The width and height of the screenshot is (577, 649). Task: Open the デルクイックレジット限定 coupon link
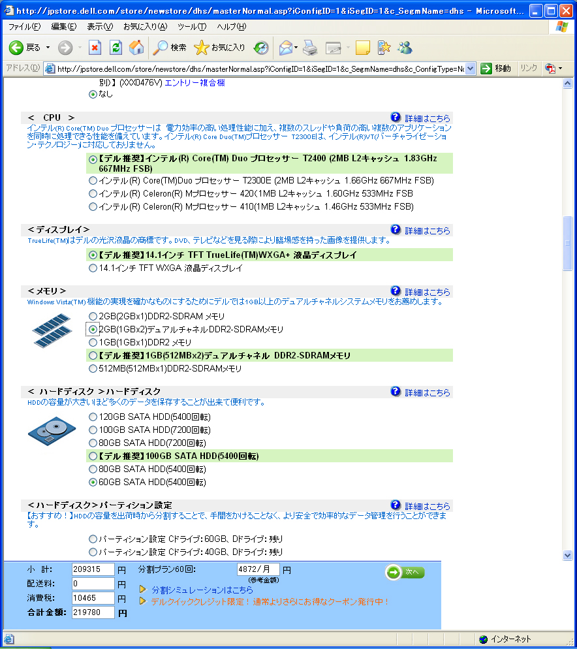coord(270,601)
